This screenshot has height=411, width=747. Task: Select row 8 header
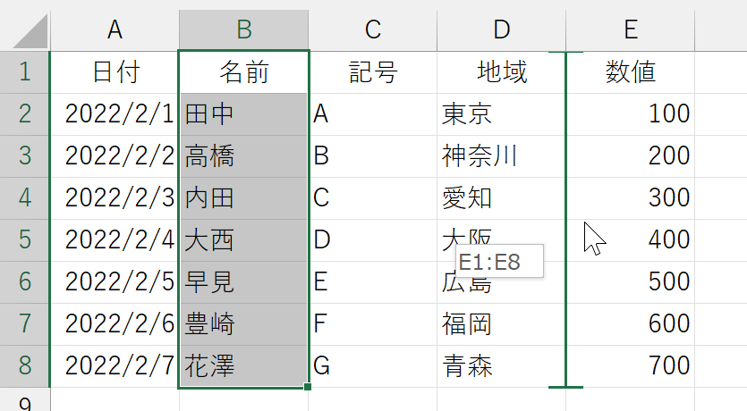[x=25, y=366]
